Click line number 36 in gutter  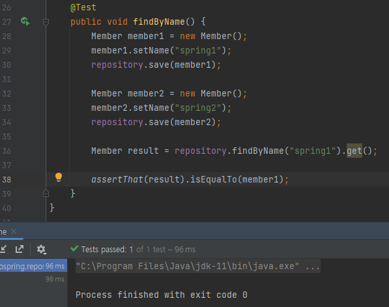click(x=7, y=151)
